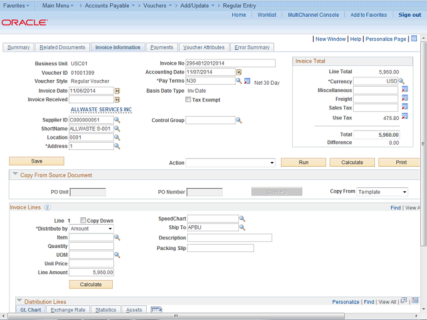Screen dimensions: 427x320
Task: Open the Freight charge detail icon
Action: click(404, 99)
